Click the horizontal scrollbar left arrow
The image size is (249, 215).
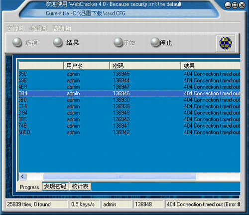click(x=22, y=176)
